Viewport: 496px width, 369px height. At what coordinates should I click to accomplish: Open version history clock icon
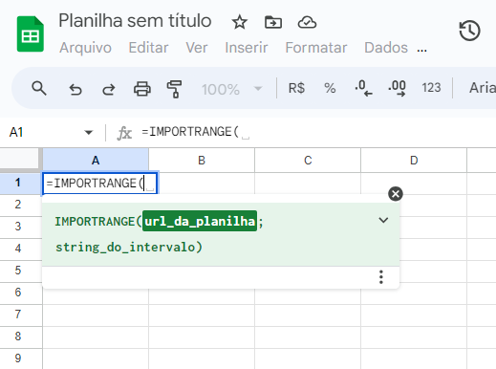click(x=469, y=31)
